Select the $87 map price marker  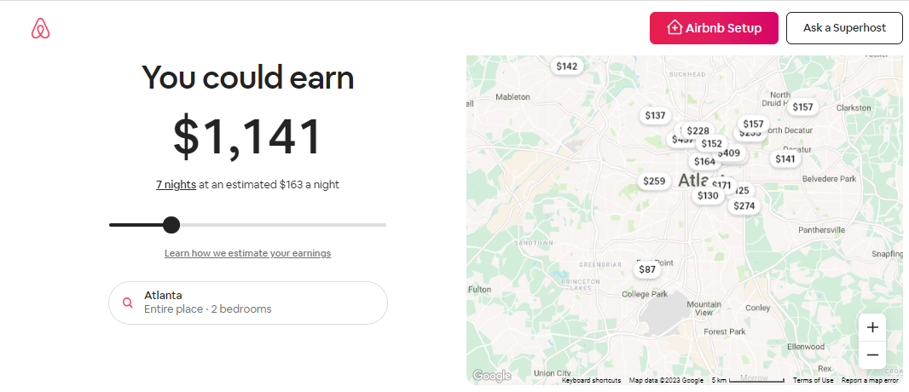[x=647, y=269]
